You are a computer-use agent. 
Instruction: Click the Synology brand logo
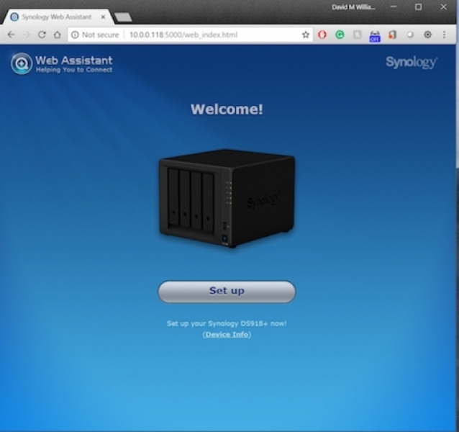pos(411,63)
